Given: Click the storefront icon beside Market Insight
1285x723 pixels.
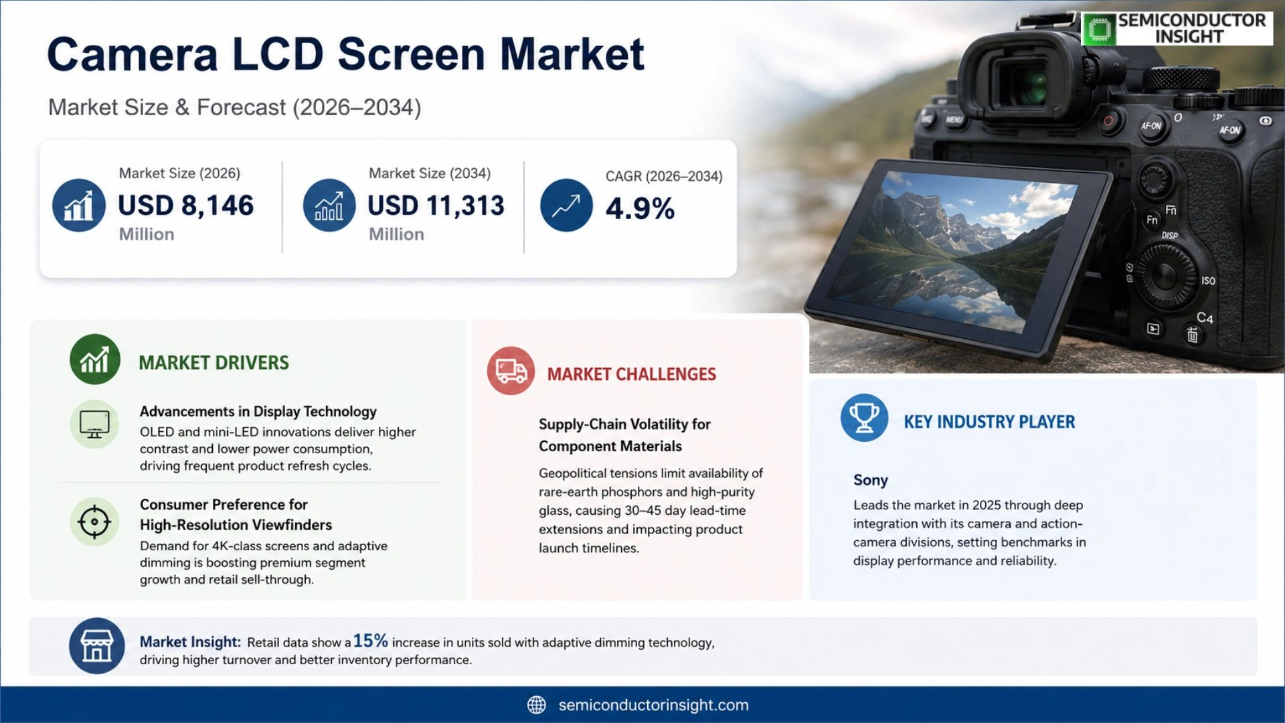Looking at the screenshot, I should pos(97,646).
